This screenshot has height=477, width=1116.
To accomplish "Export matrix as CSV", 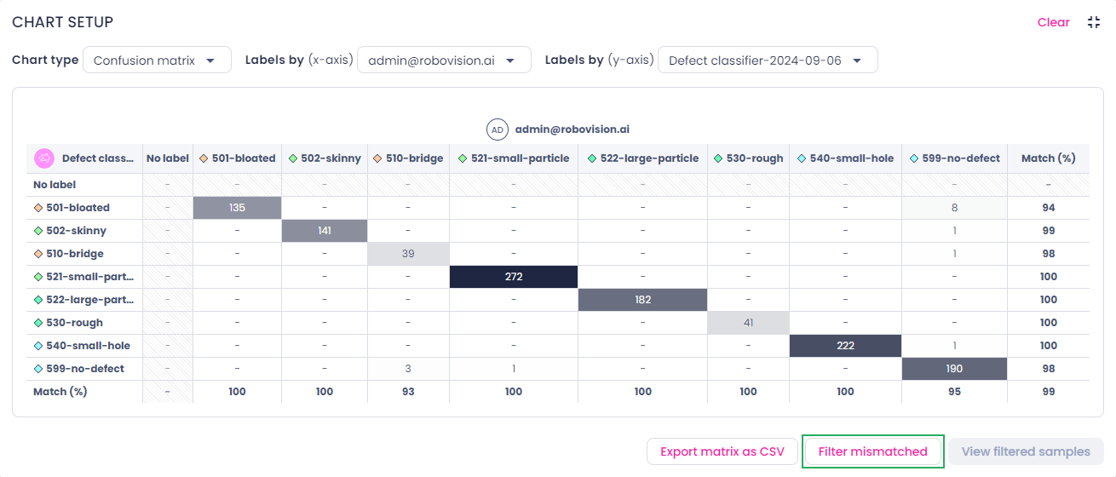I will pos(722,451).
